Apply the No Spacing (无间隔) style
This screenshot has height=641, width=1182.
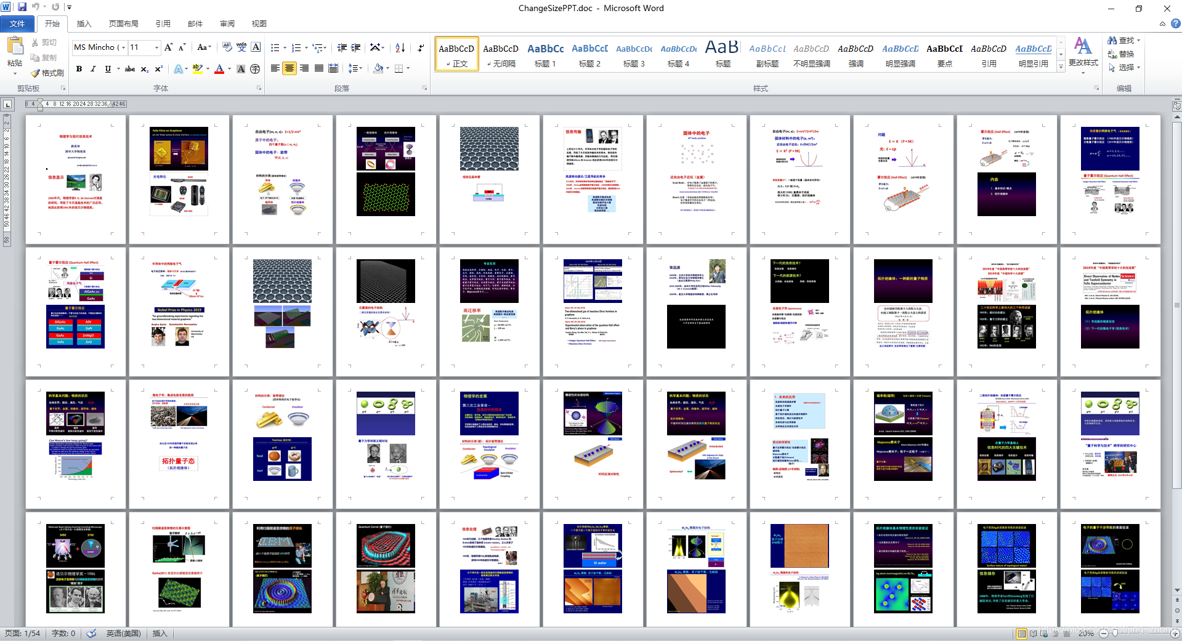tap(501, 54)
